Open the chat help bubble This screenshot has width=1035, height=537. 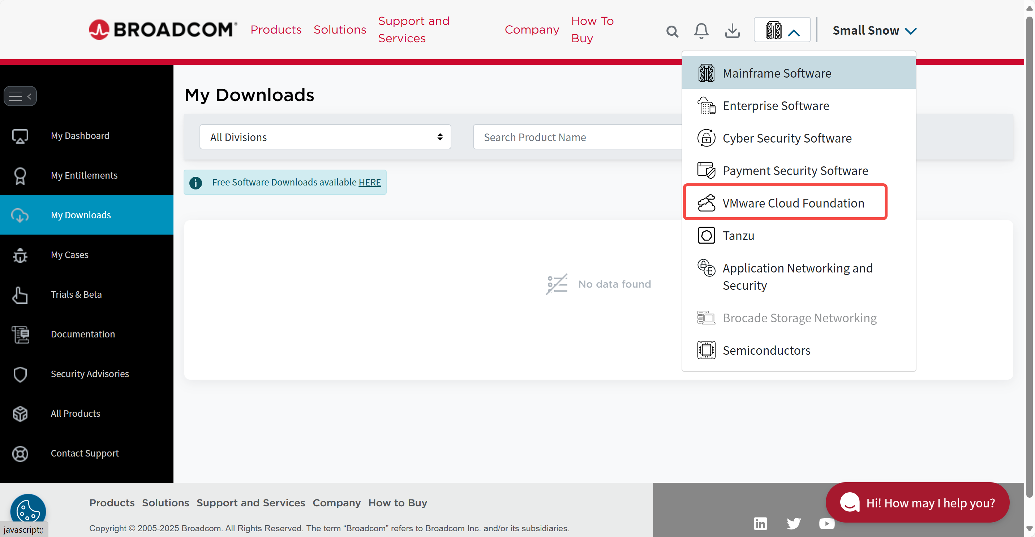pos(917,502)
